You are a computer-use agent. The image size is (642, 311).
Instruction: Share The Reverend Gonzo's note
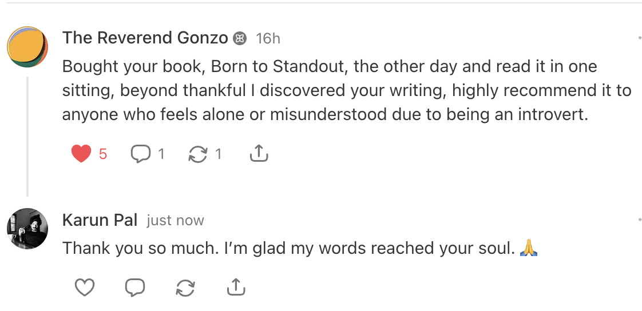pyautogui.click(x=259, y=154)
